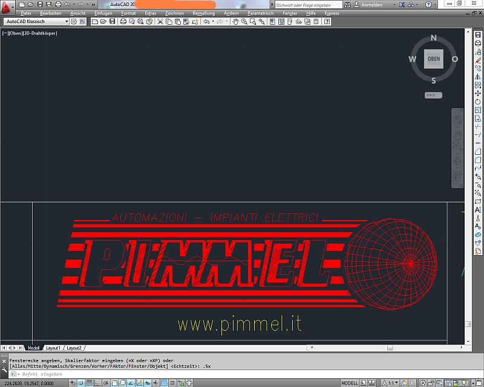Click the workspace settings gear icon
Viewport: 484px width, 387px height.
73,22
